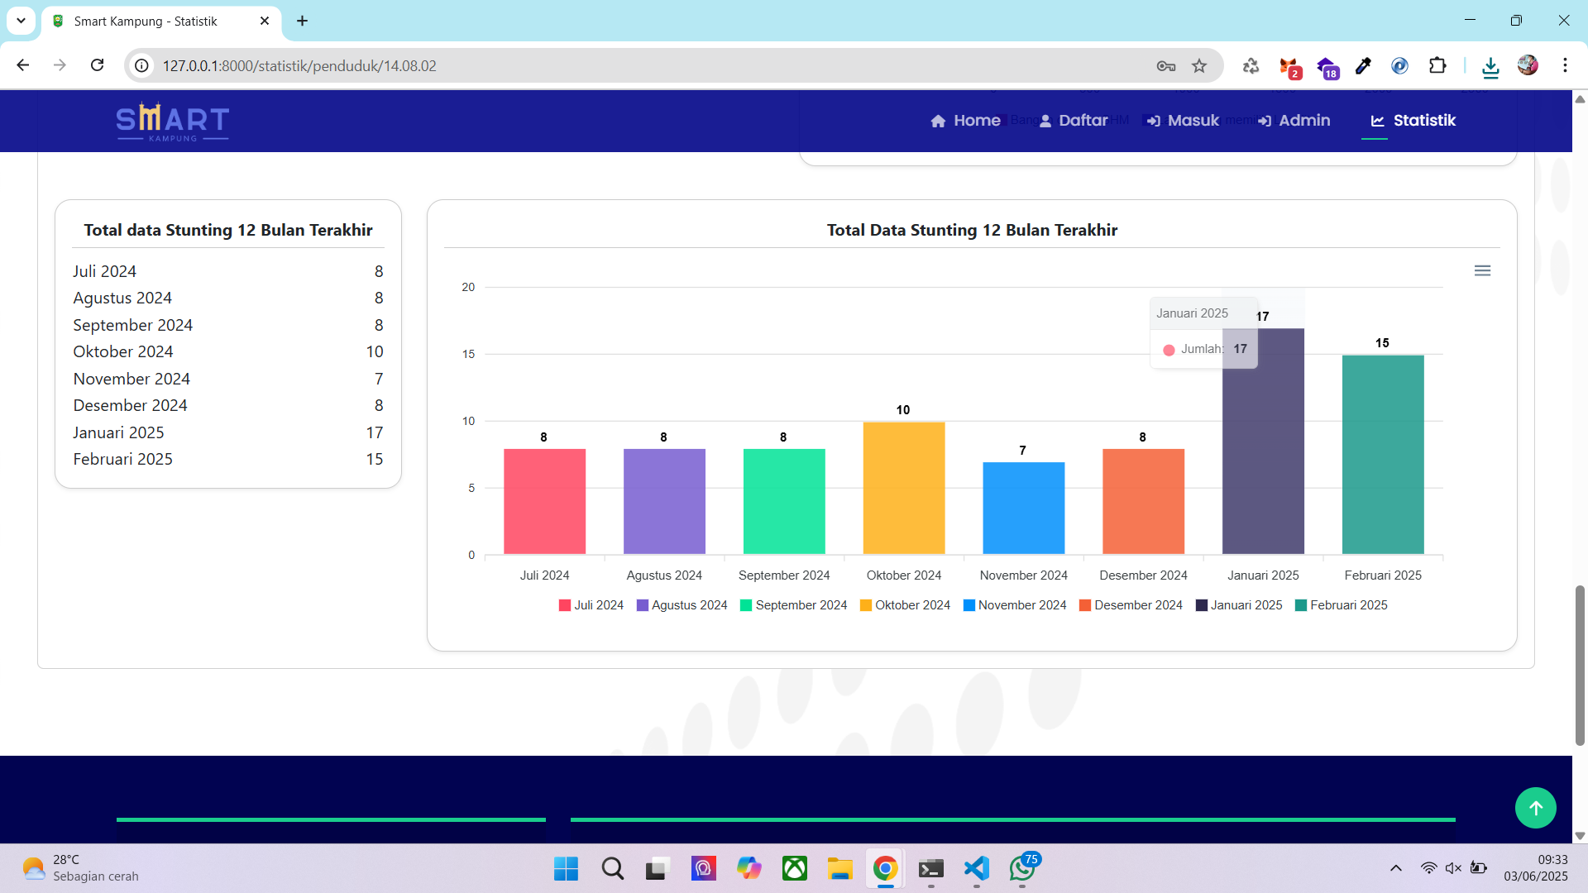
Task: Click the green scroll-to-top arrow button
Action: coord(1535,808)
